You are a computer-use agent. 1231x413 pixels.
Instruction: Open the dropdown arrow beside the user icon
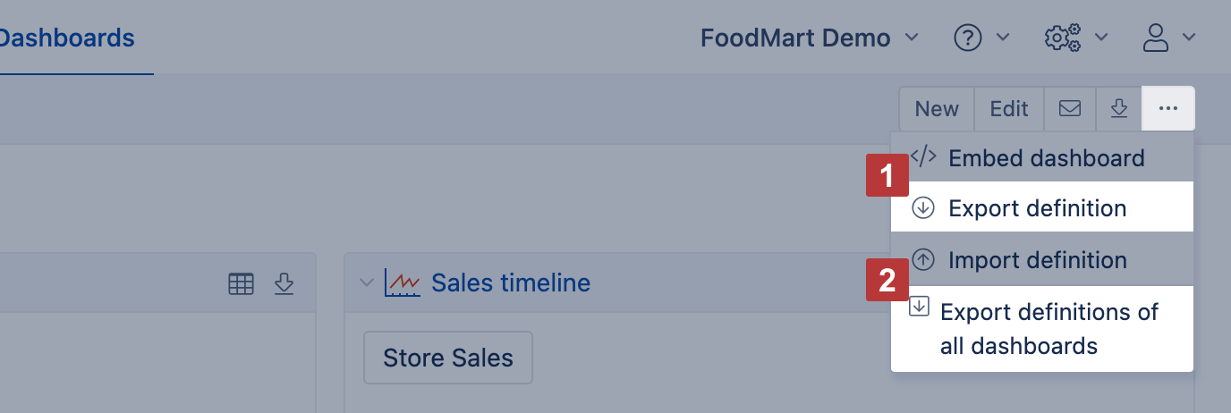(1189, 38)
